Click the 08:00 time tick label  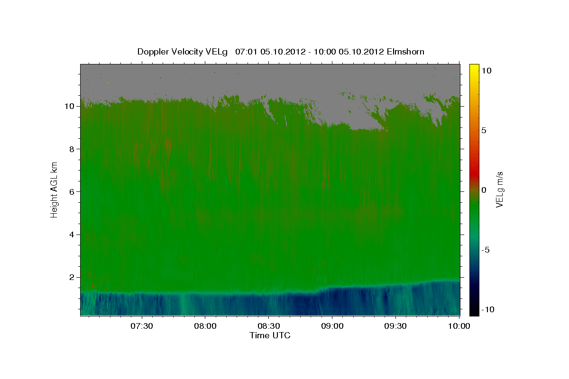coord(205,326)
